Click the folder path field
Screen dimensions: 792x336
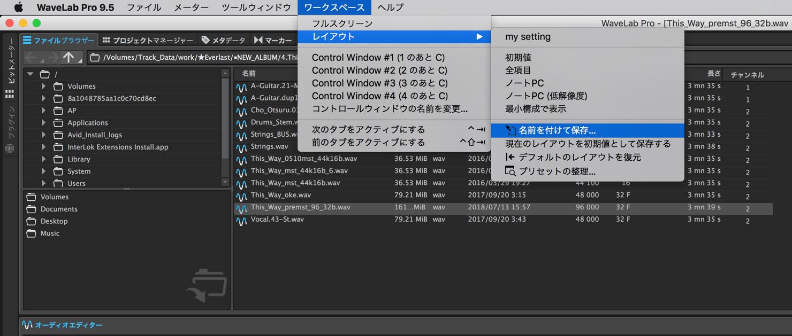[x=193, y=57]
